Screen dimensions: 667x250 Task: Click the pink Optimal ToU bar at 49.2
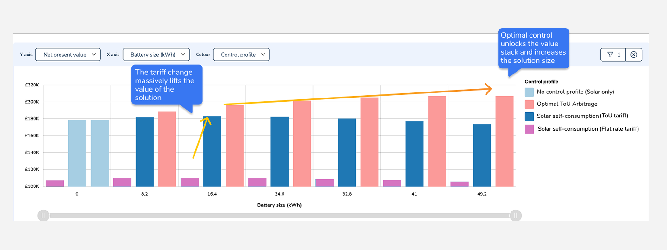(504, 141)
